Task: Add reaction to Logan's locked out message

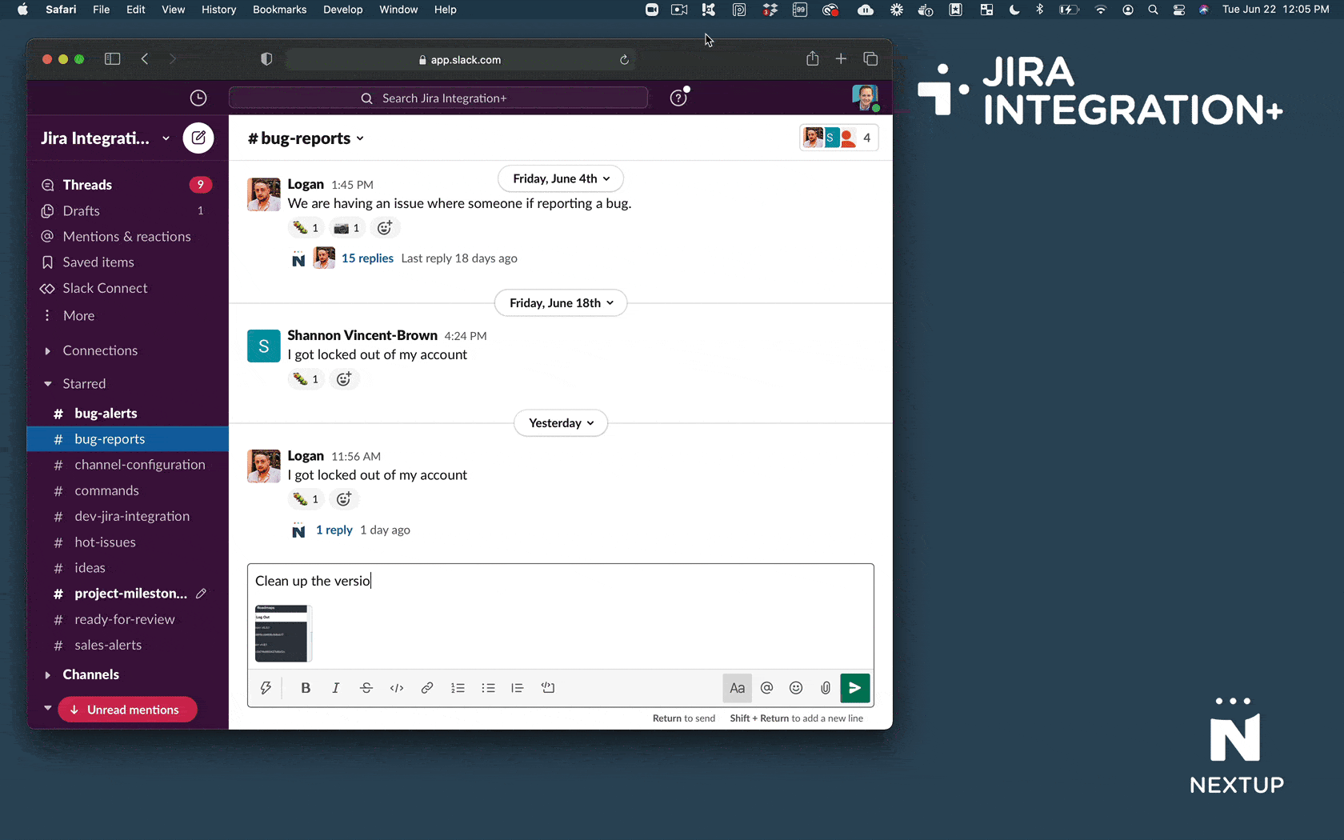Action: 344,499
